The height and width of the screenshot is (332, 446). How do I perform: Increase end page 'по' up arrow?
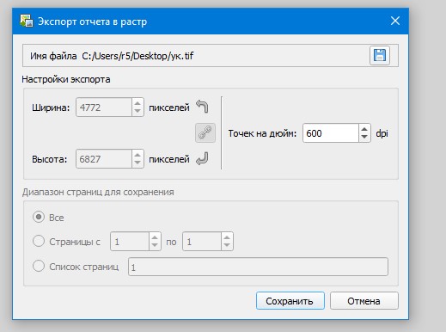click(227, 237)
